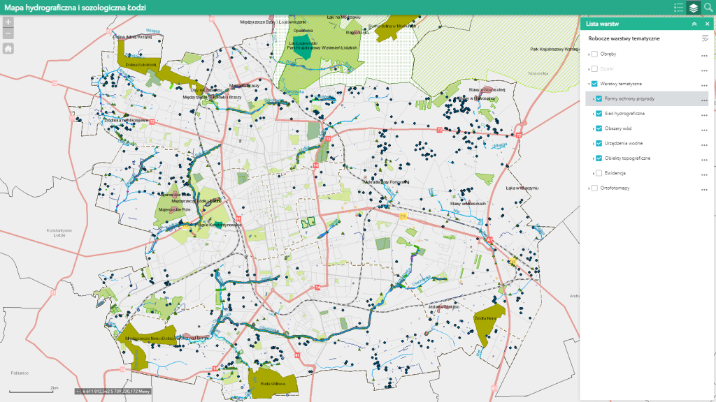Click the layers list icon in header

[x=693, y=8]
